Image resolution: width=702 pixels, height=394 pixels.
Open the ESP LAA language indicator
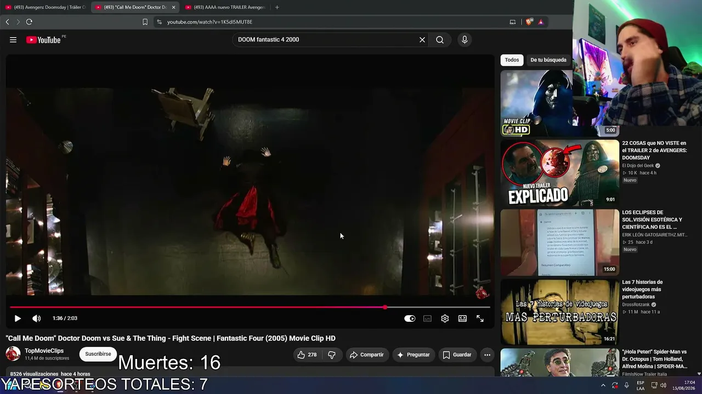click(x=641, y=385)
